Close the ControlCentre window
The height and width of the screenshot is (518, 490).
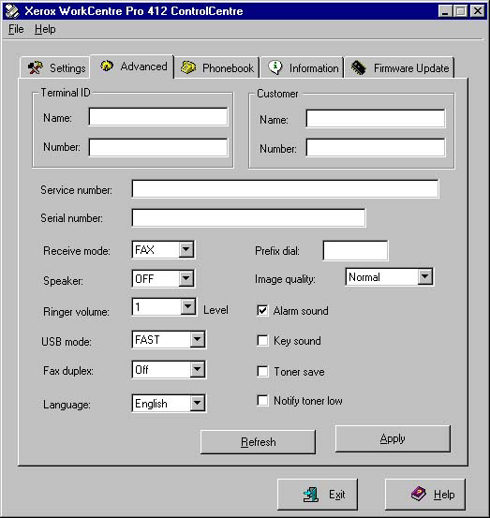click(x=478, y=11)
